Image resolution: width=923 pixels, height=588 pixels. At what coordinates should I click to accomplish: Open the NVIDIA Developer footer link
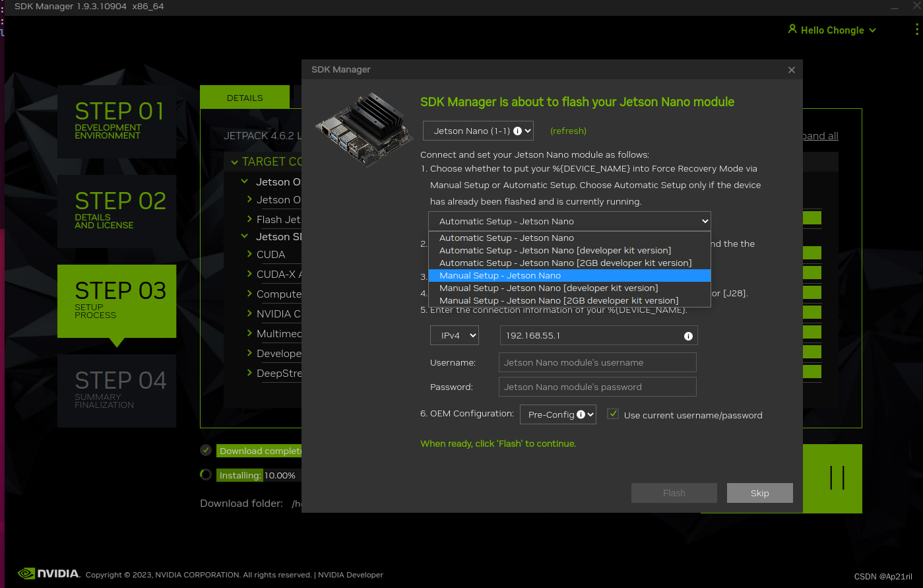(350, 575)
